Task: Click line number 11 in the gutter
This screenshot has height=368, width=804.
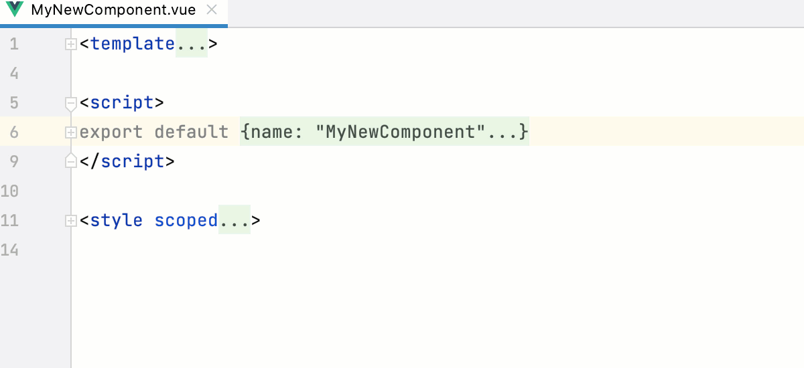Action: point(10,220)
